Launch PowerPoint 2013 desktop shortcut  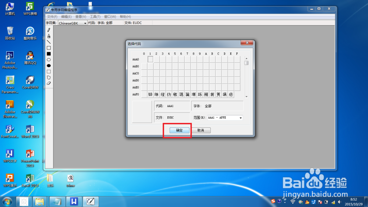pyautogui.click(x=30, y=158)
